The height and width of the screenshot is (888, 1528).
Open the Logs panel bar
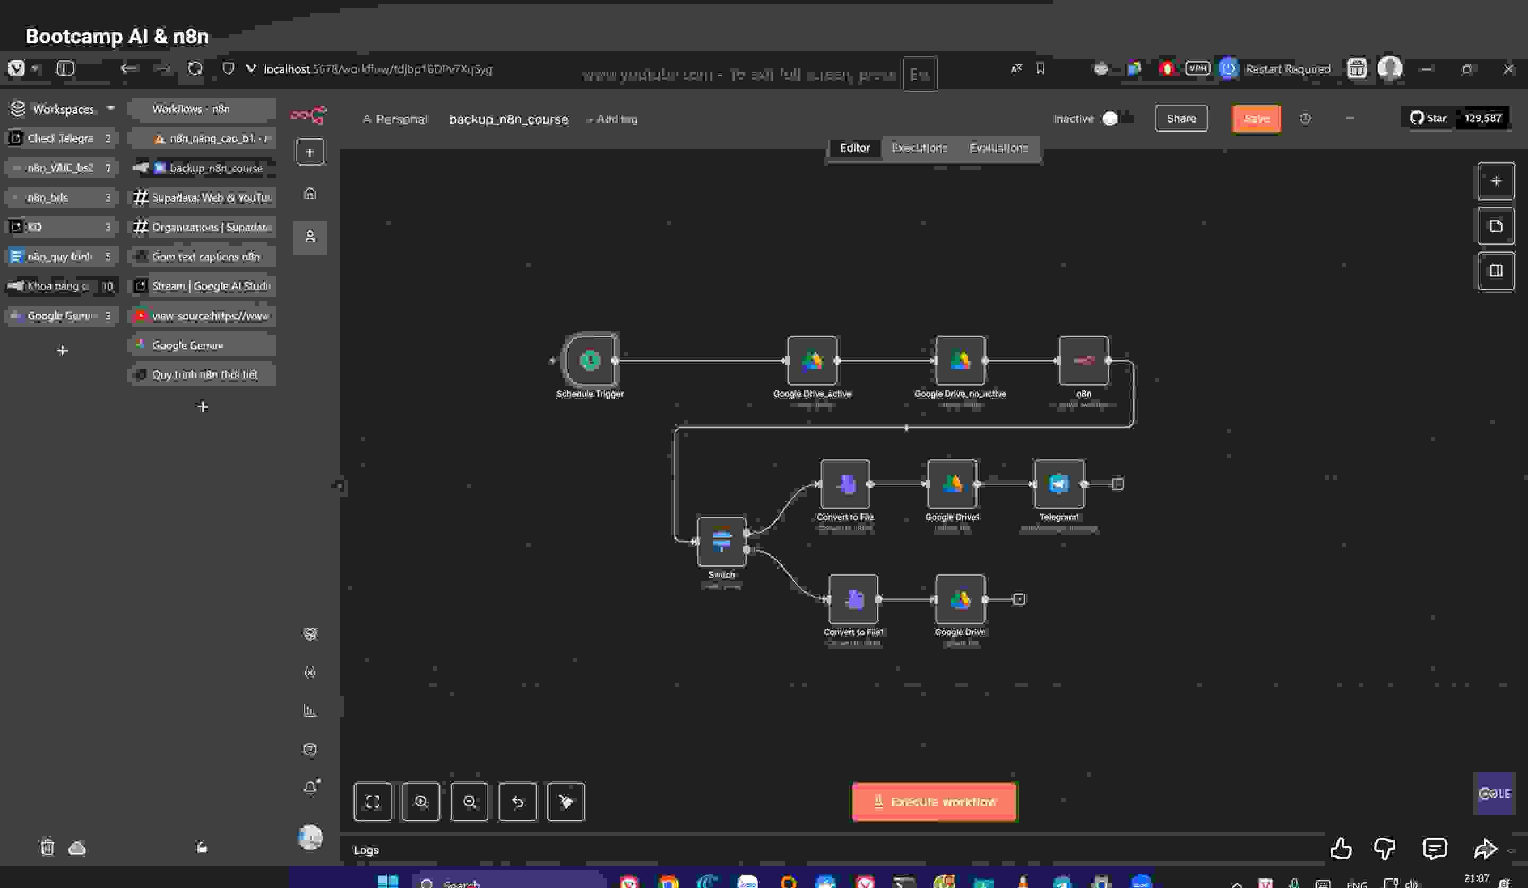[x=366, y=850]
